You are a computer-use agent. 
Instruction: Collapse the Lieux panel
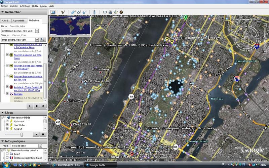[3, 113]
